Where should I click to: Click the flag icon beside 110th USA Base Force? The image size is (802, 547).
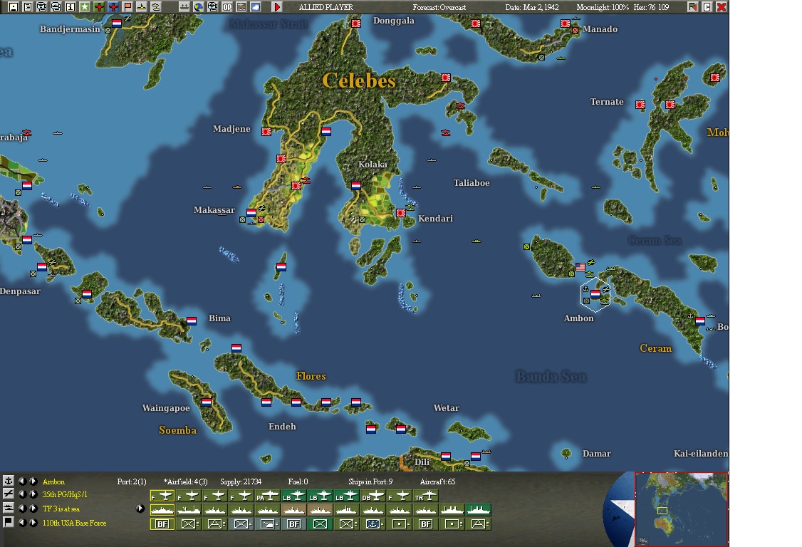pos(8,522)
